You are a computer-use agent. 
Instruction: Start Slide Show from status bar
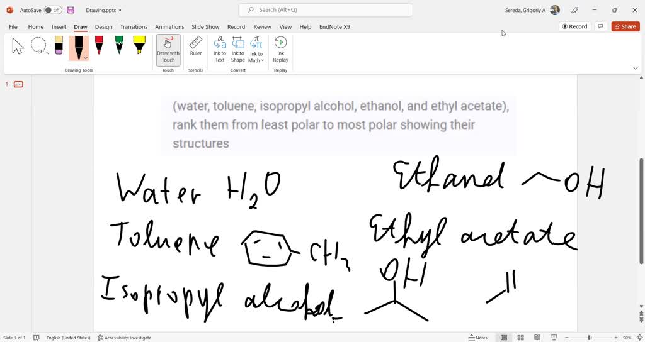tap(554, 338)
